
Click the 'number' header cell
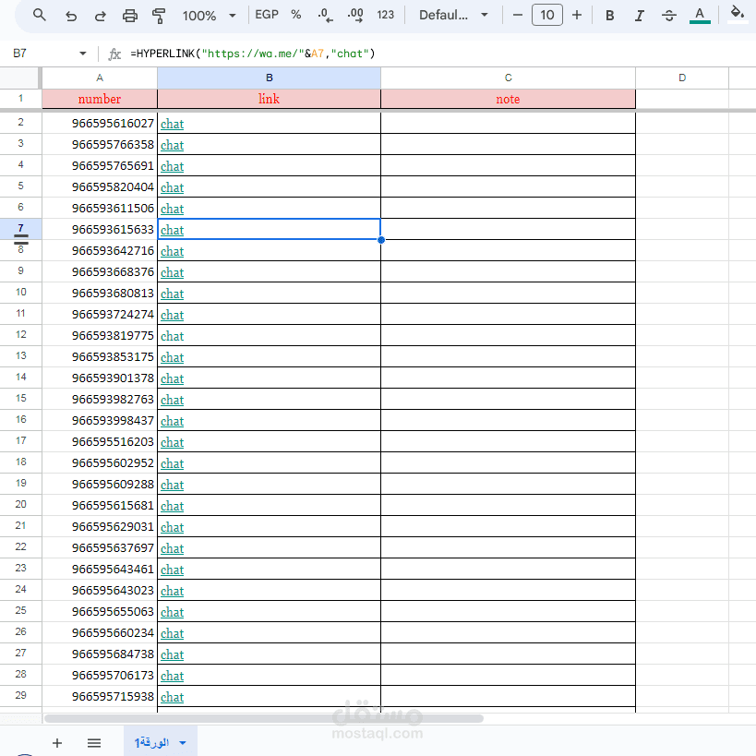100,99
